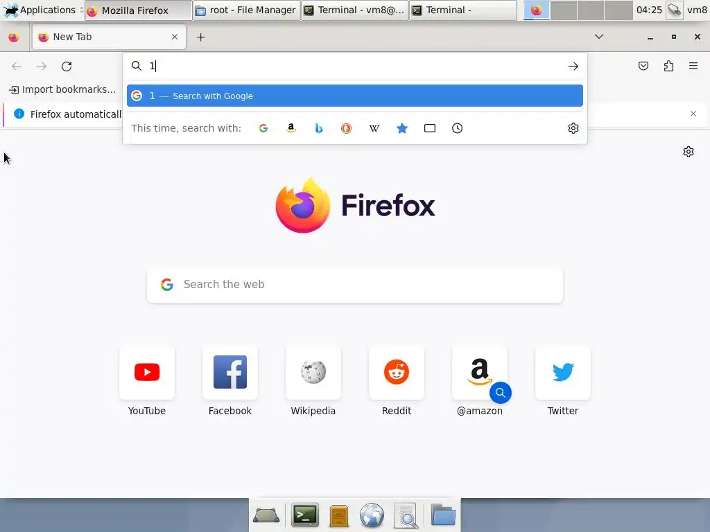Search this time with DuckDuckGo icon
The height and width of the screenshot is (532, 710).
pos(347,128)
